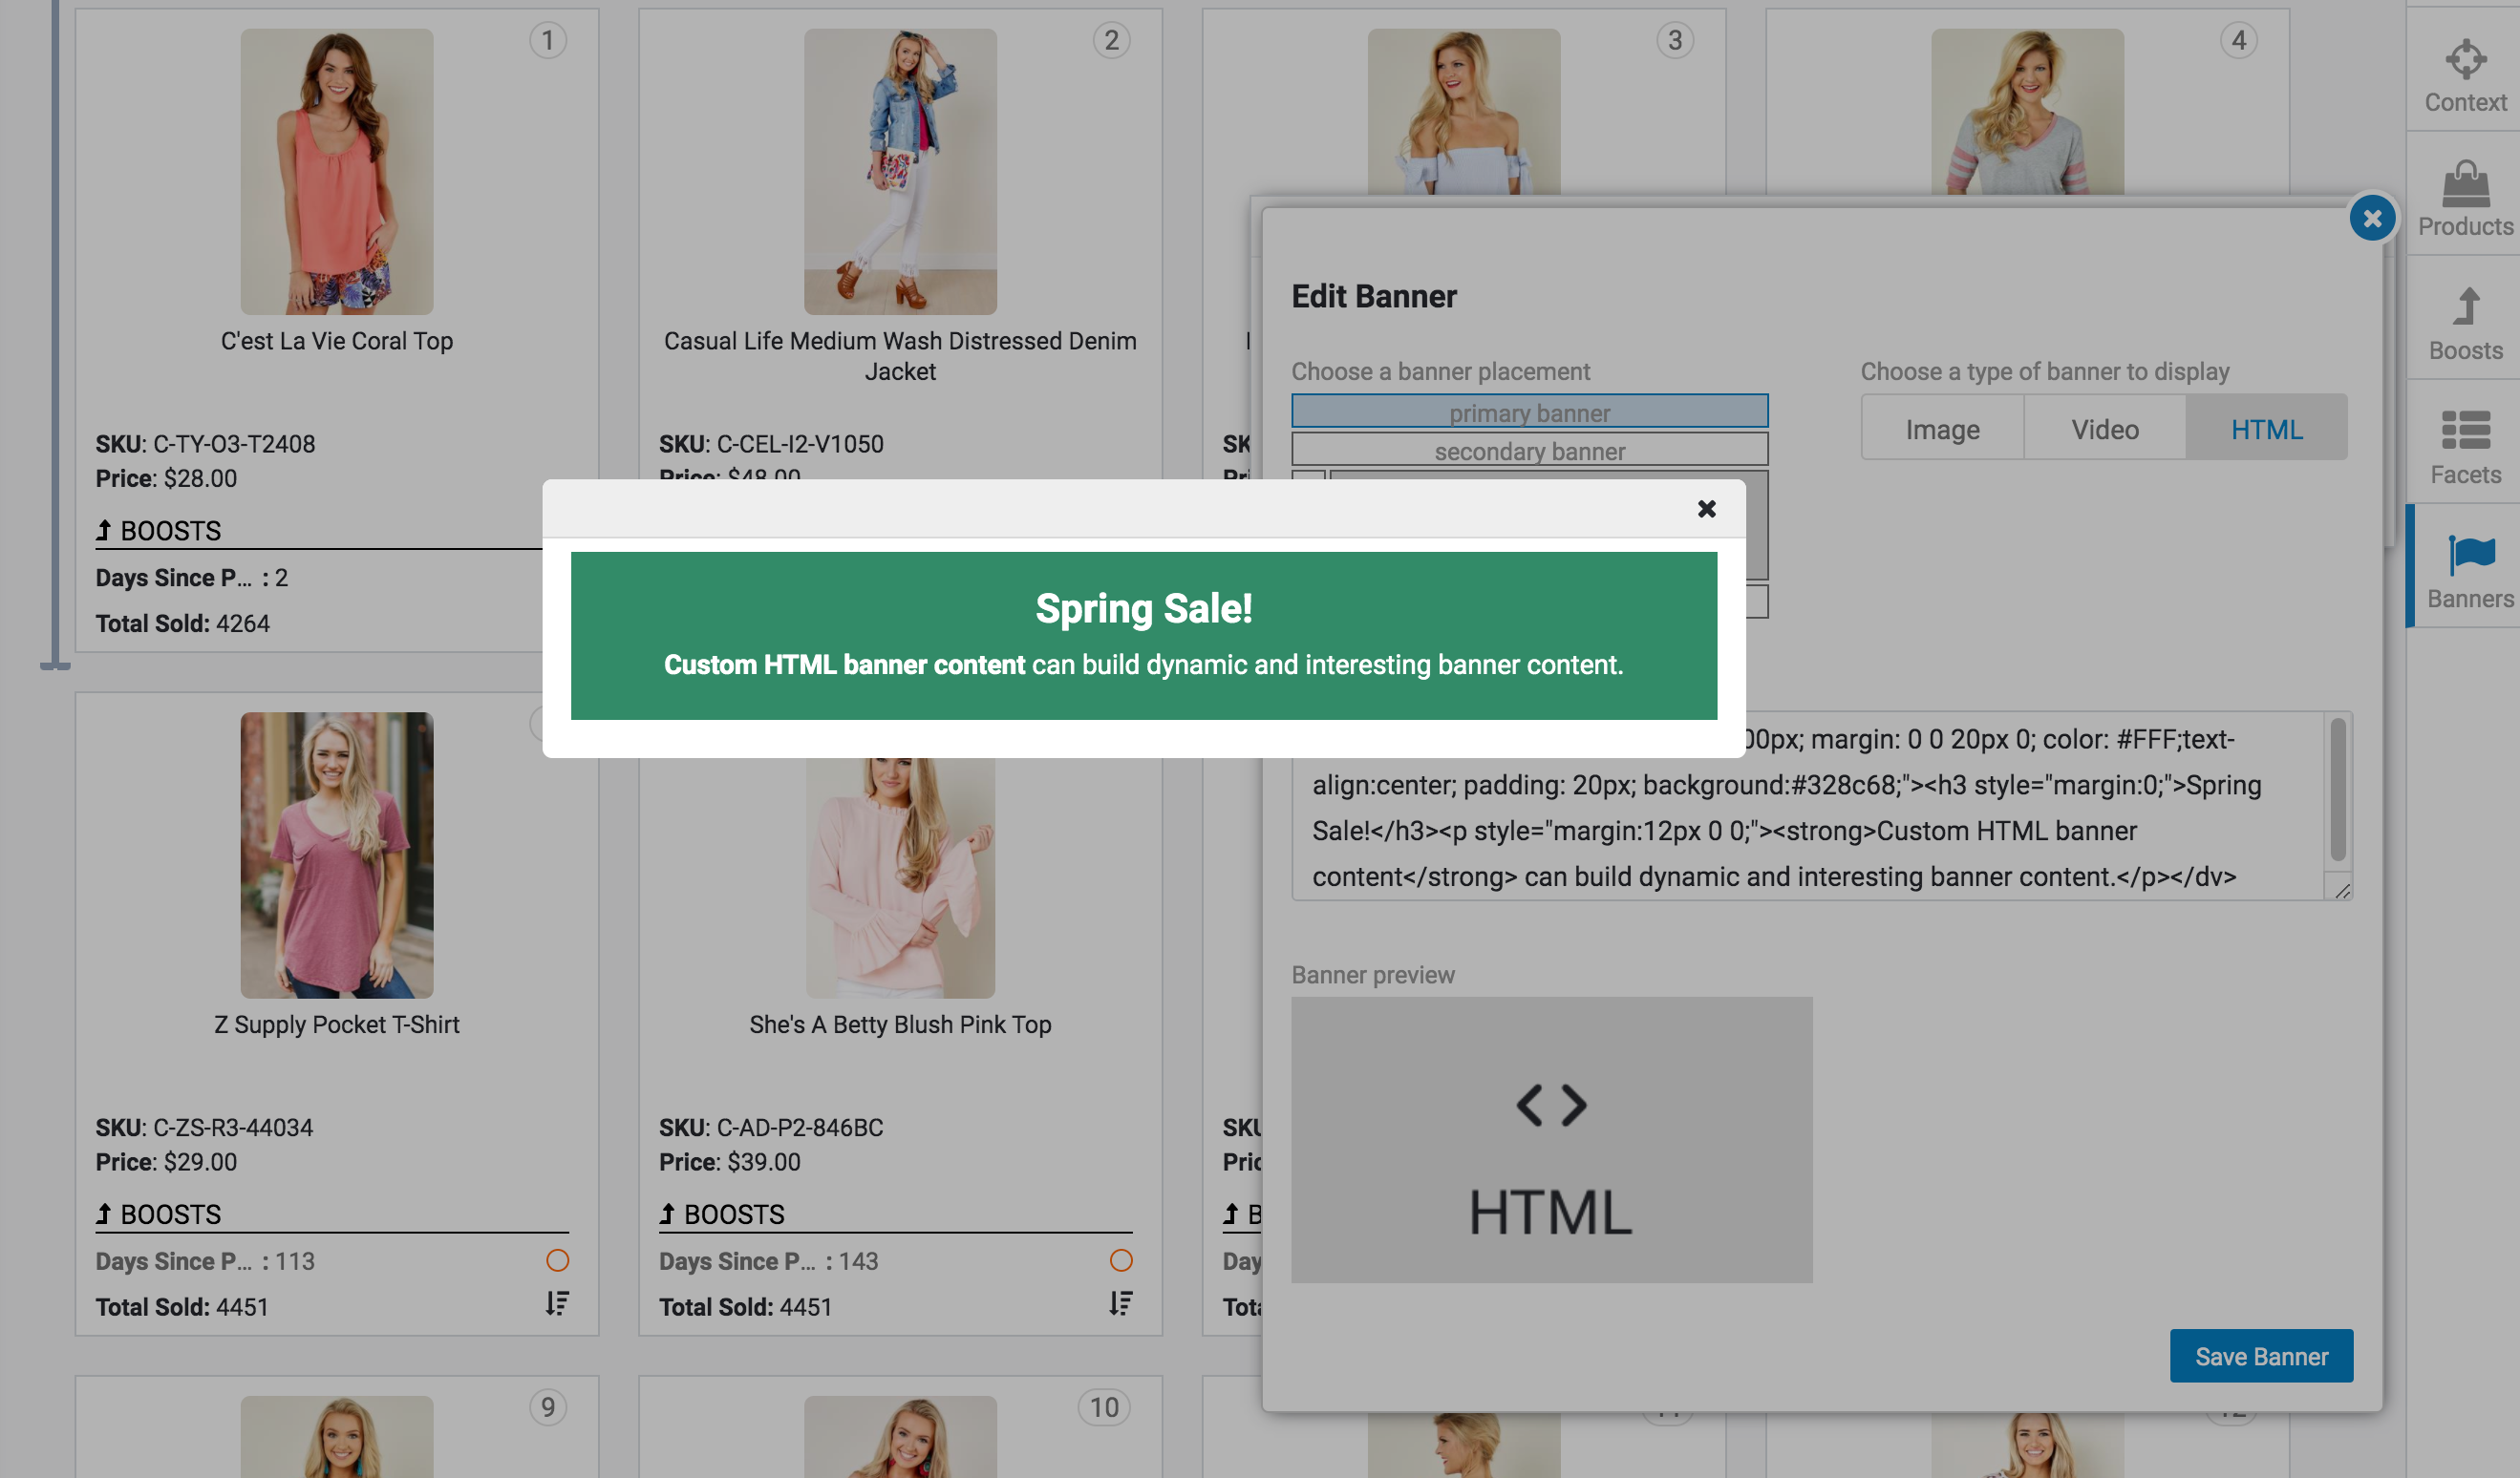Click the Save Banner button

(2260, 1356)
